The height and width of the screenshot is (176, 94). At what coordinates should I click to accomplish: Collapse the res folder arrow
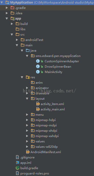[x=22, y=77]
